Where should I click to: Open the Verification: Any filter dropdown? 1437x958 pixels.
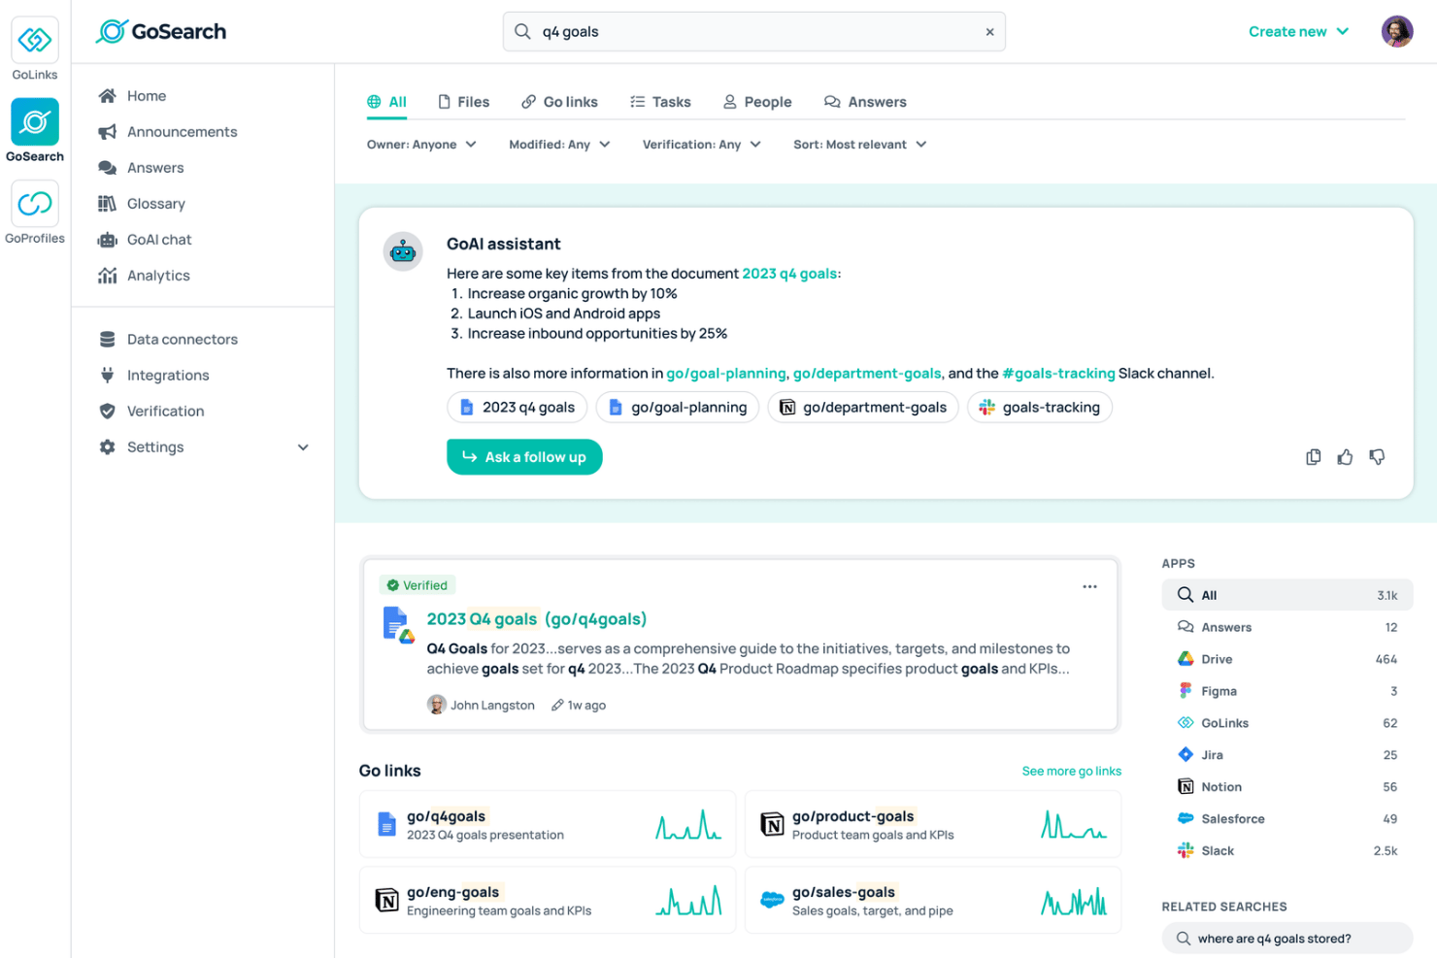coord(701,145)
